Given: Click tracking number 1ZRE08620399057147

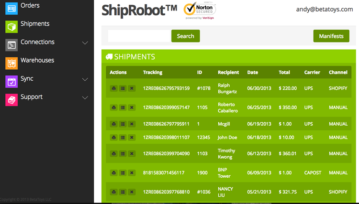Looking at the screenshot, I should point(167,107).
